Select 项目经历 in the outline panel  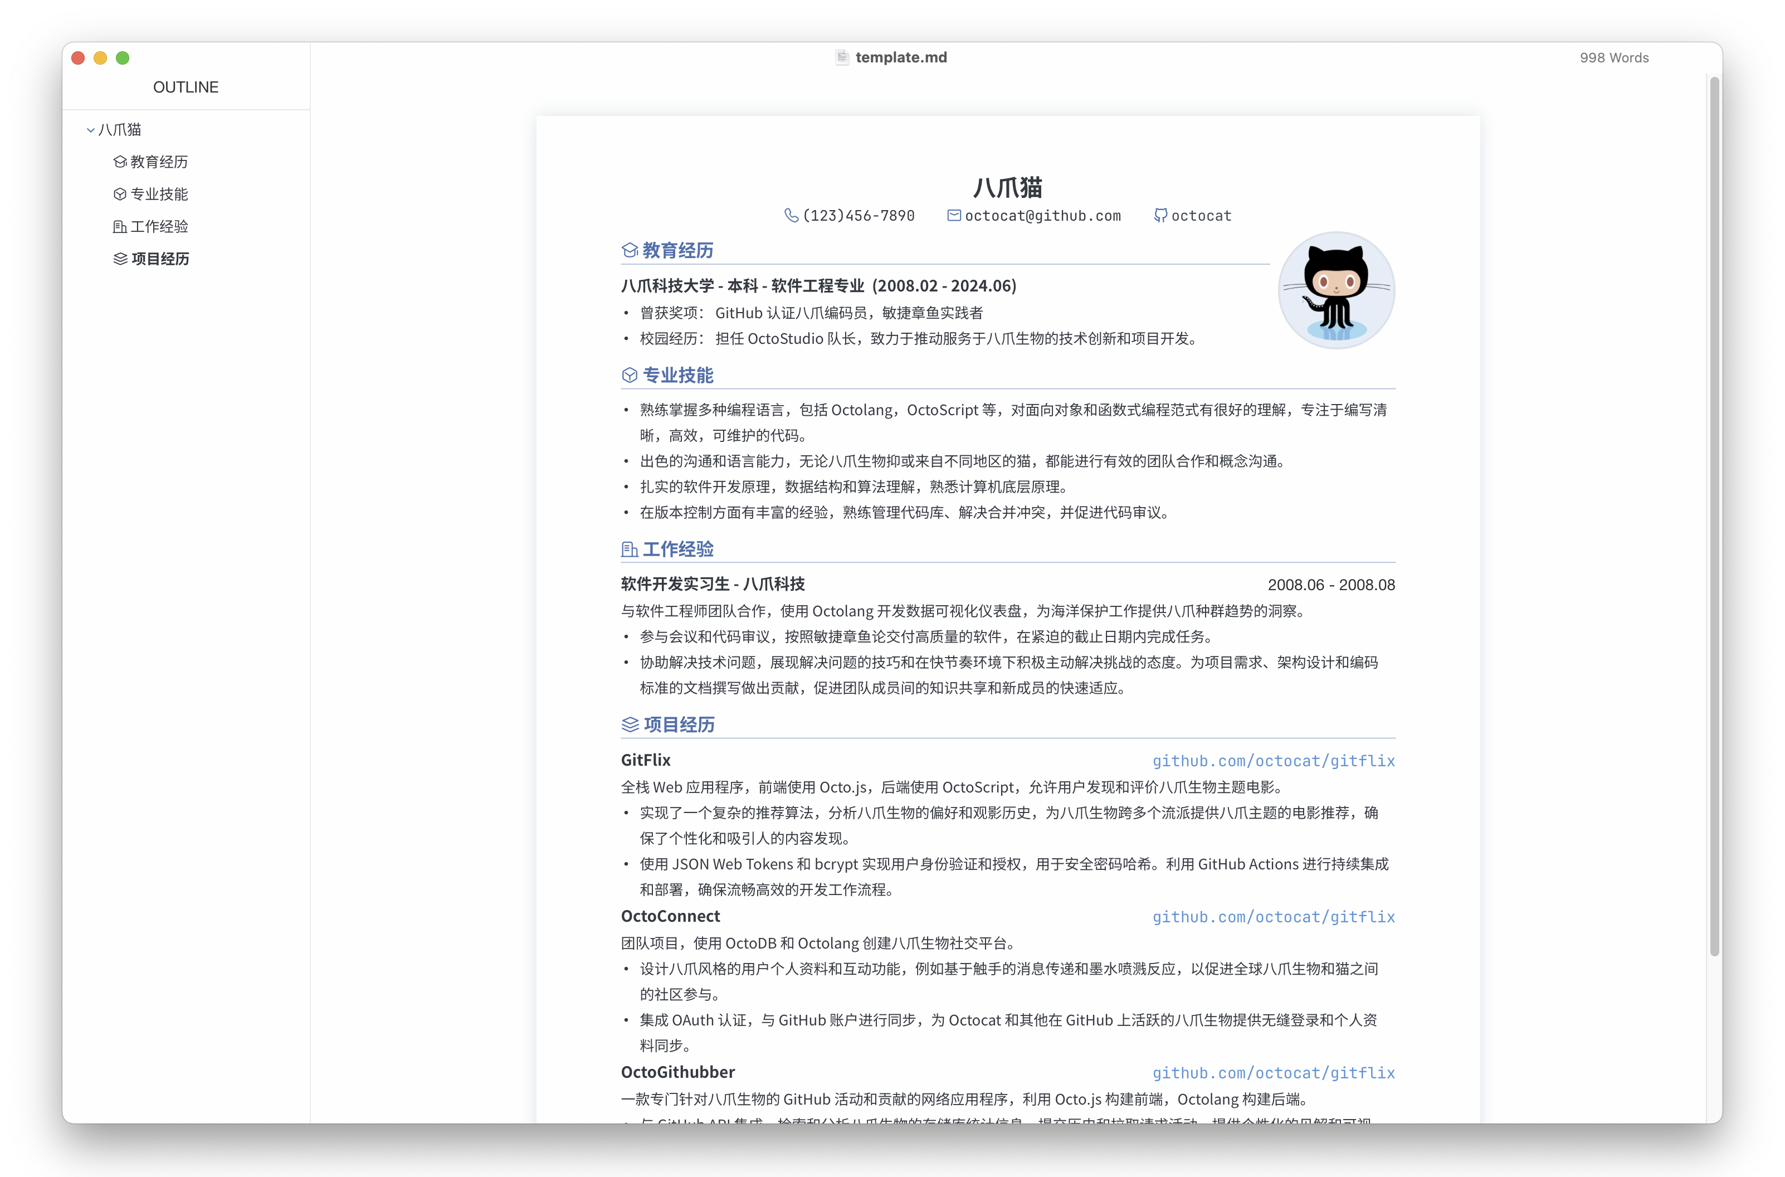(x=160, y=259)
